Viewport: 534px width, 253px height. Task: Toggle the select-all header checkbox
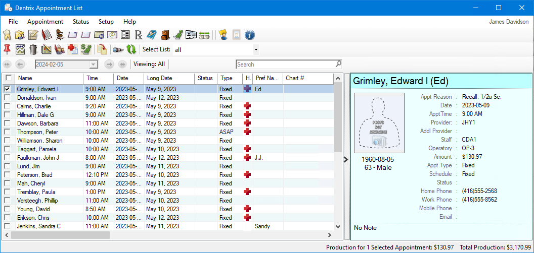pos(8,78)
